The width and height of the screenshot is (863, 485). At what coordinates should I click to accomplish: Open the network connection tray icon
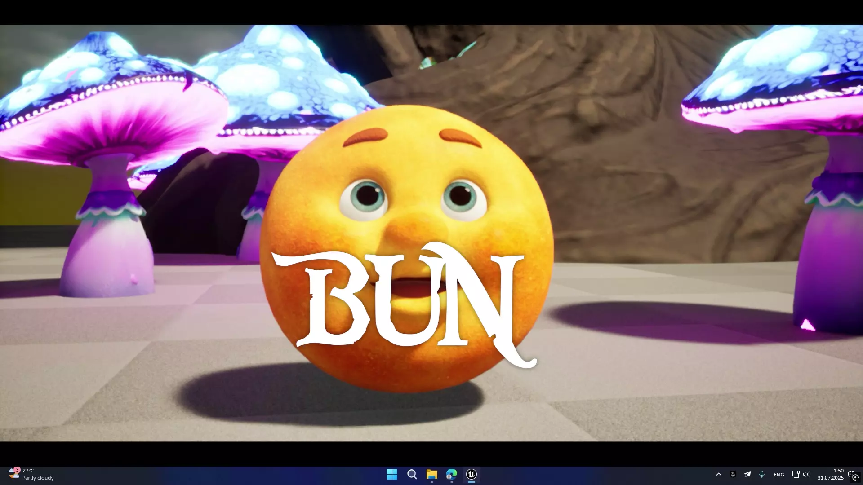[x=796, y=474]
